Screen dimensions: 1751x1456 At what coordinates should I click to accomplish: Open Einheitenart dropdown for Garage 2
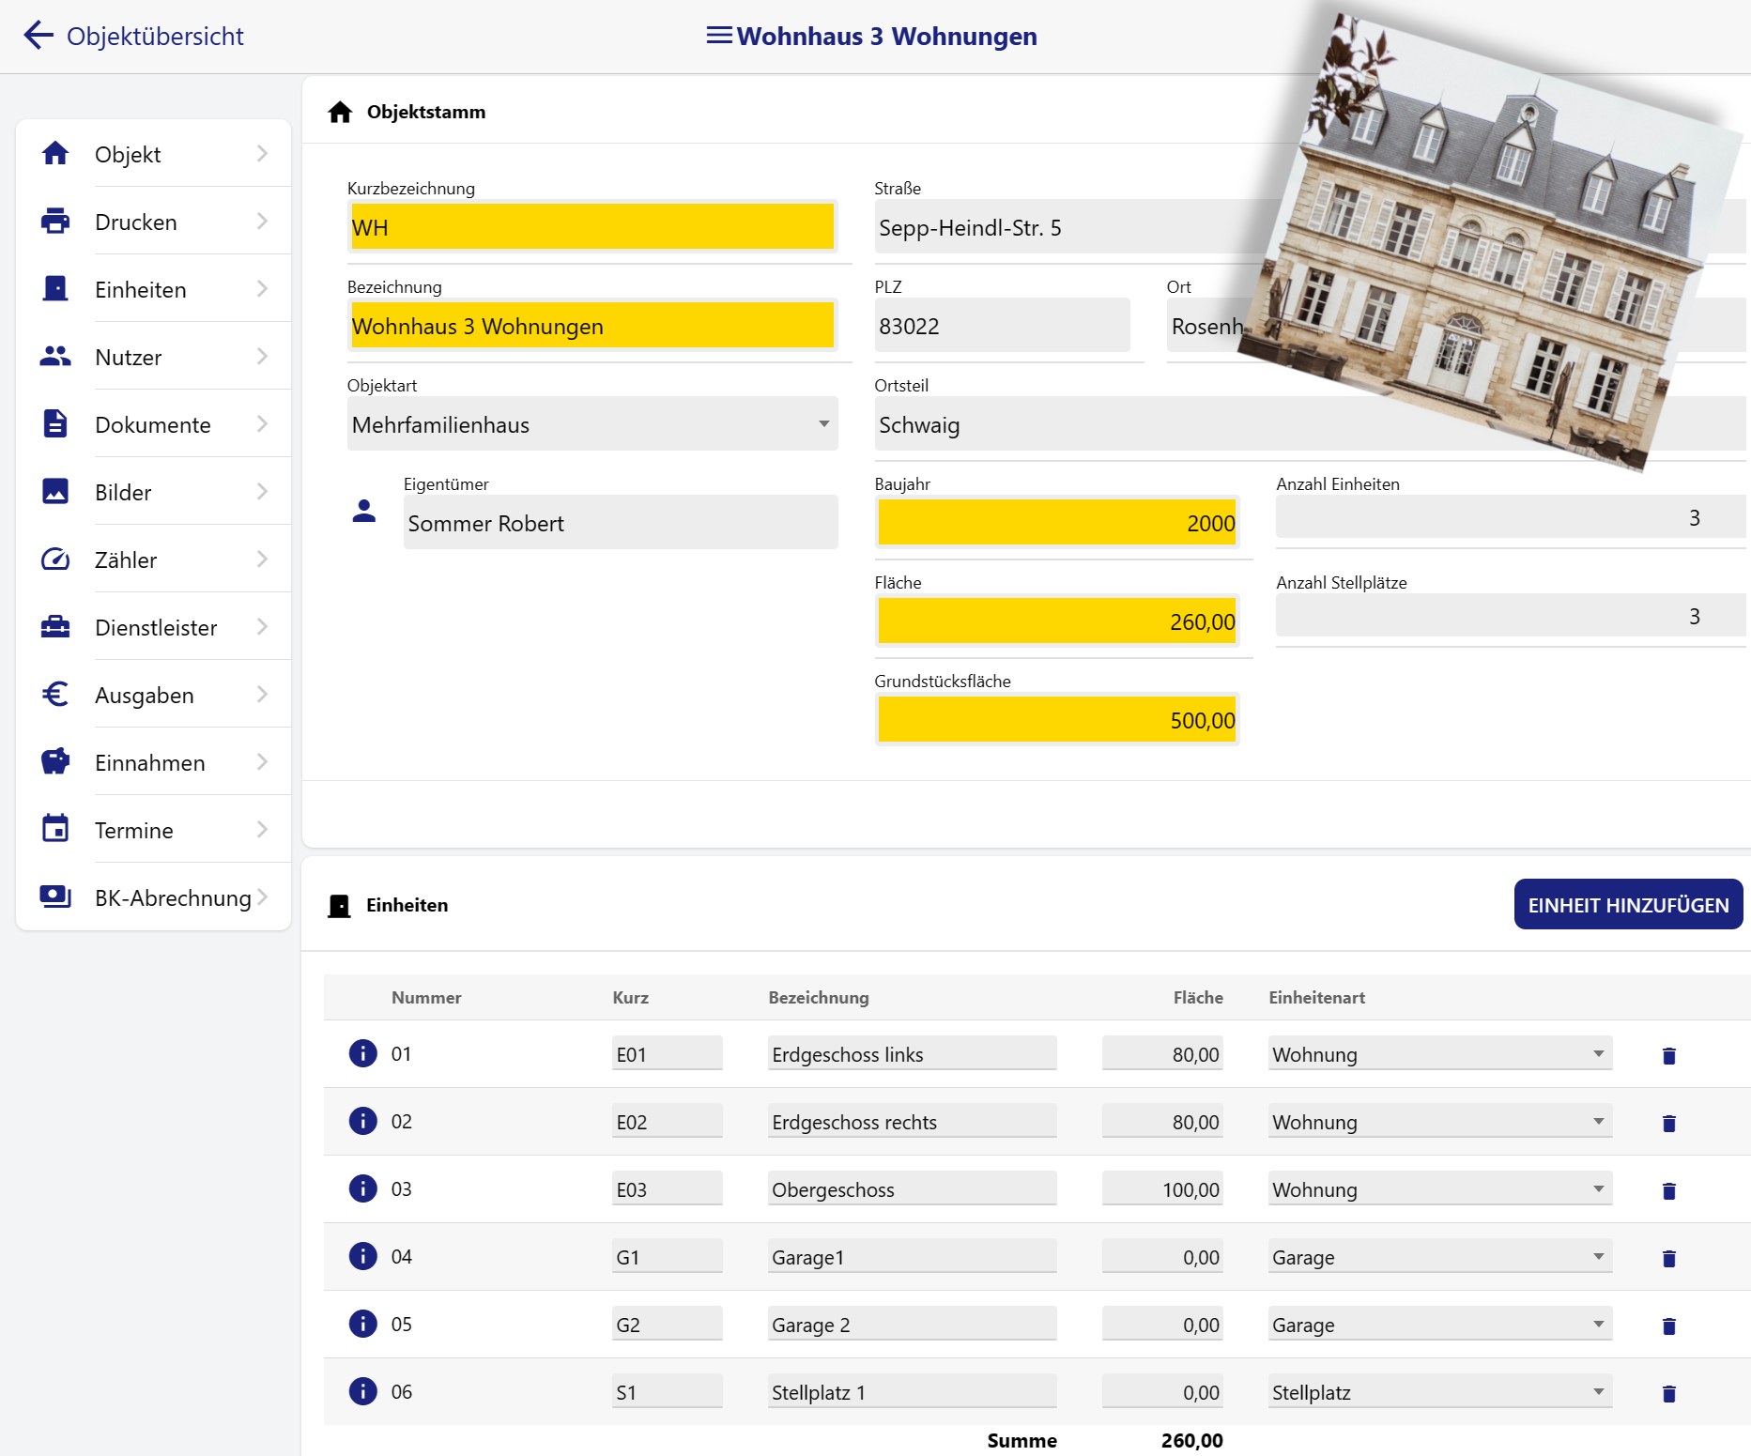(x=1440, y=1324)
